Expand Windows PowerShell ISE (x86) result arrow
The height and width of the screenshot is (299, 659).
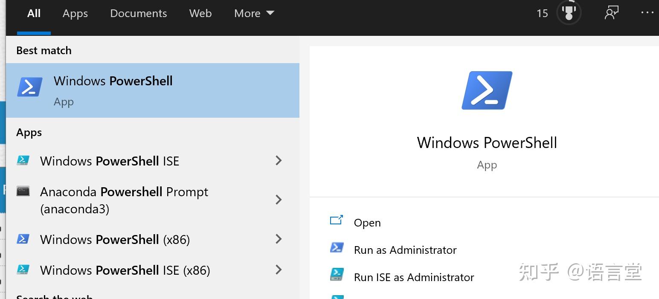click(279, 270)
